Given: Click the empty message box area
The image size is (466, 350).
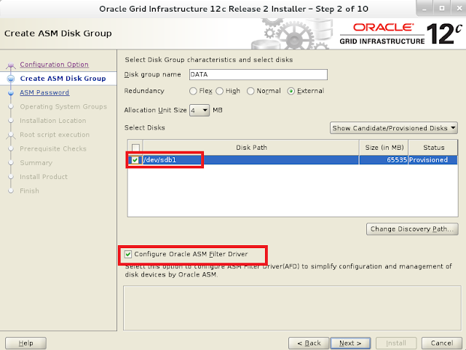Looking at the screenshot, I should click(x=292, y=308).
